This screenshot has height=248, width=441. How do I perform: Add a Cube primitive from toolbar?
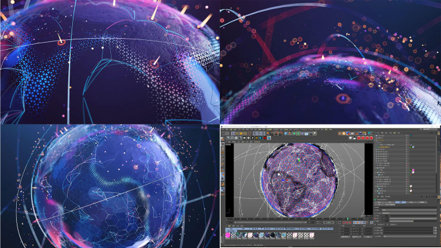pos(286,133)
